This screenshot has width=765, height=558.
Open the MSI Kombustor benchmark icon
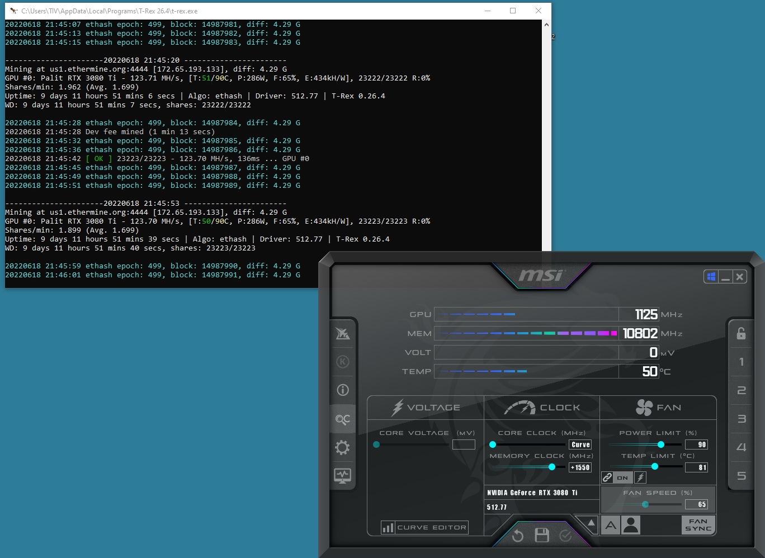coord(343,362)
